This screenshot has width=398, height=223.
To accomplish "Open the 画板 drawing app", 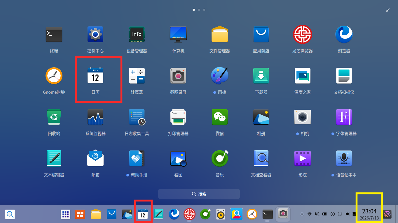I will [x=220, y=76].
